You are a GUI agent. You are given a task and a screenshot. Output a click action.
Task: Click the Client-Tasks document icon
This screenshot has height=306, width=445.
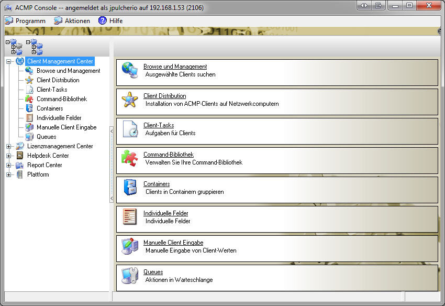tap(131, 129)
